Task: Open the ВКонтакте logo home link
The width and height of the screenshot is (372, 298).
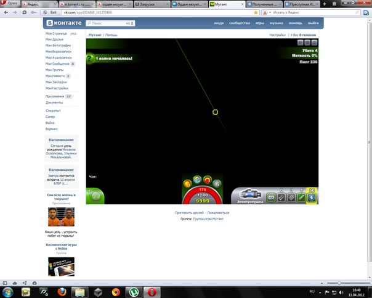Action: [65, 23]
